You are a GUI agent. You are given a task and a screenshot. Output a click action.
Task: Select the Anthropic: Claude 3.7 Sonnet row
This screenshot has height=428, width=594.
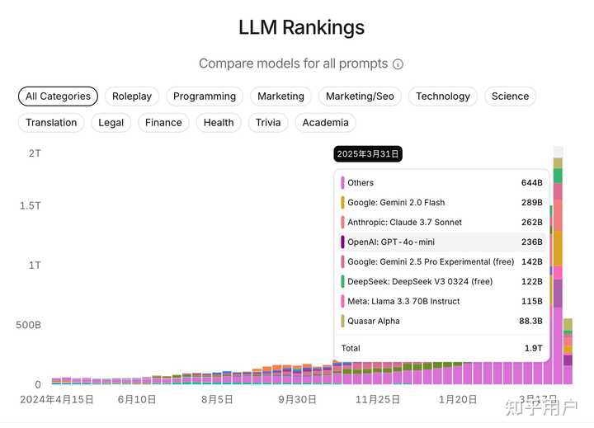click(x=441, y=222)
